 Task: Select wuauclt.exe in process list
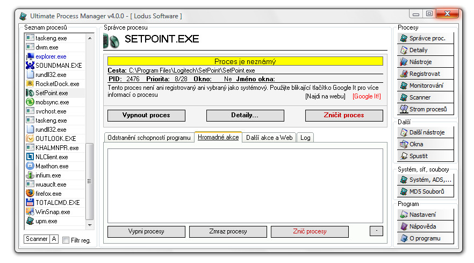tap(55, 184)
